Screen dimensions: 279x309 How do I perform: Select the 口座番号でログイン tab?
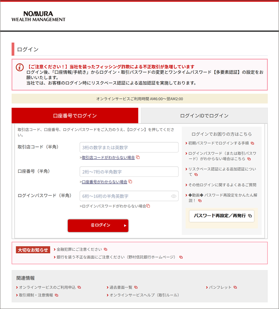click(x=75, y=115)
